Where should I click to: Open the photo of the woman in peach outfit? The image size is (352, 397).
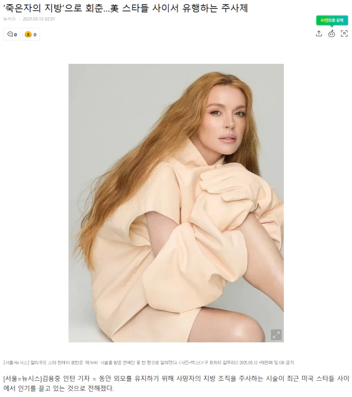[x=176, y=203]
